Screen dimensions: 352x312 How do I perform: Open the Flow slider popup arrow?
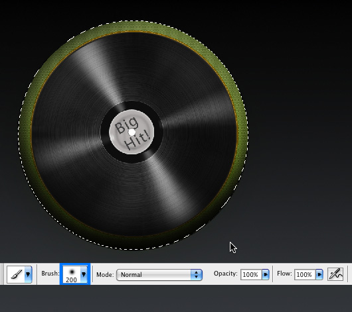pyautogui.click(x=319, y=275)
